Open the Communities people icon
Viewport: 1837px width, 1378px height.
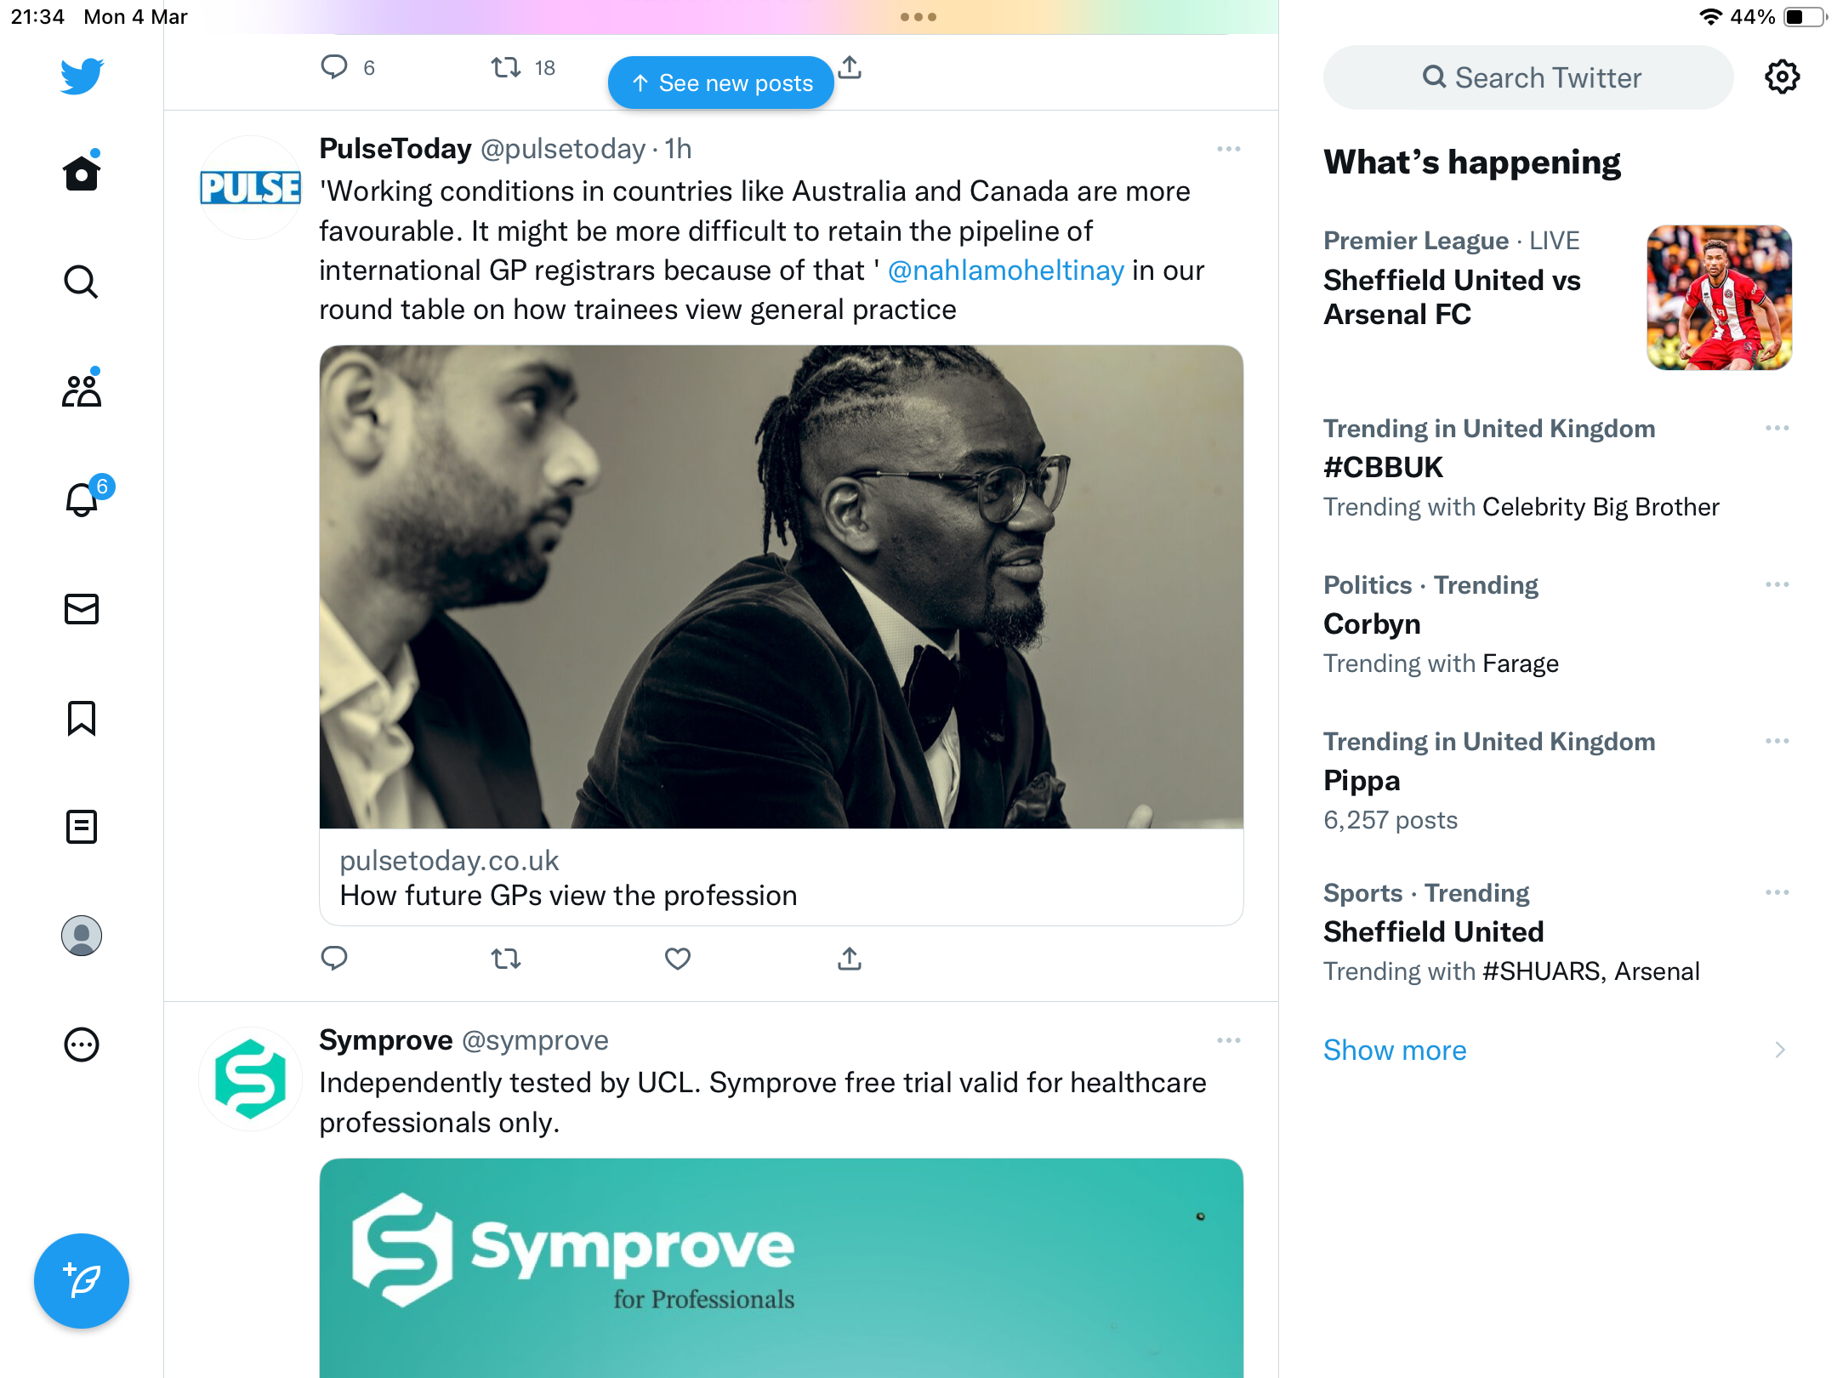tap(82, 390)
